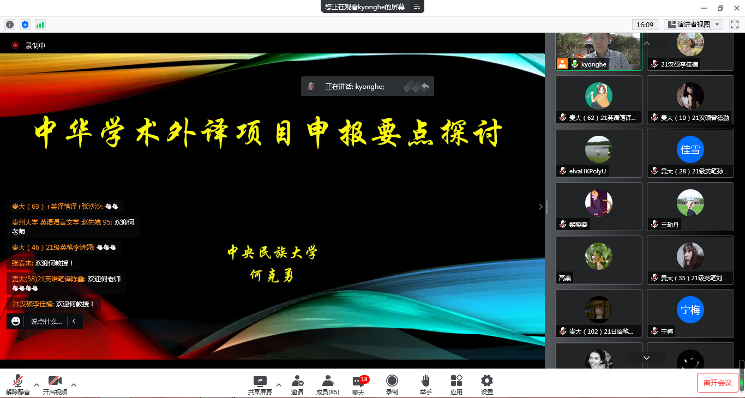Enter full screen mode
Viewport: 745px width, 398px height.
coord(734,25)
